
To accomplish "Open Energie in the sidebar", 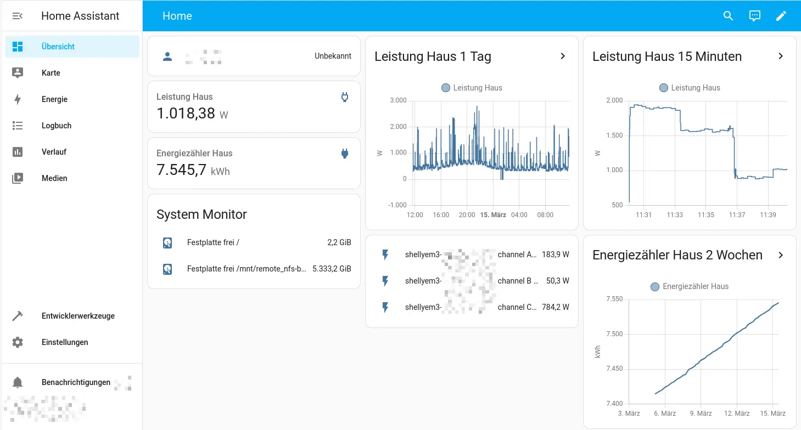I will coord(54,99).
